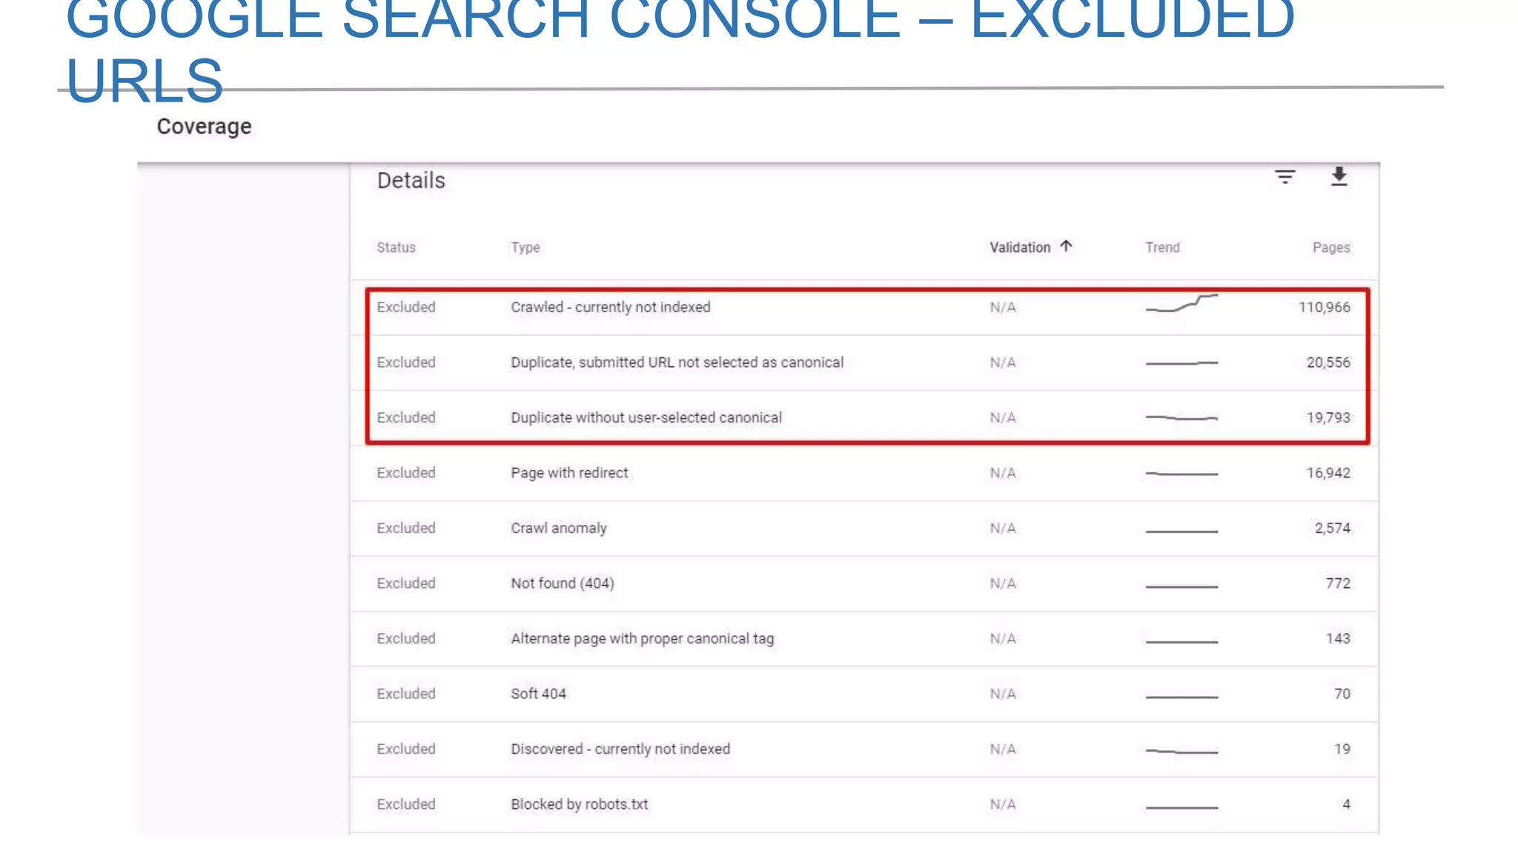Open 'Duplicate, submitted URL not selected as canonical'
Viewport: 1518px width, 854px height.
864,363
